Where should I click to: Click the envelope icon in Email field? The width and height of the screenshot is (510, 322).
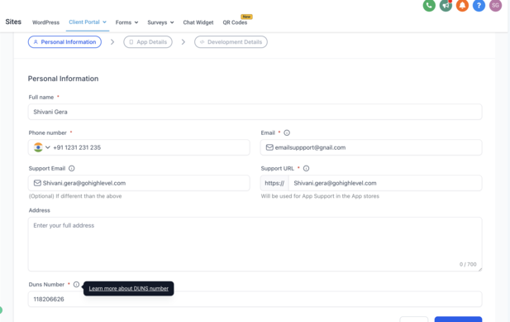coord(269,147)
